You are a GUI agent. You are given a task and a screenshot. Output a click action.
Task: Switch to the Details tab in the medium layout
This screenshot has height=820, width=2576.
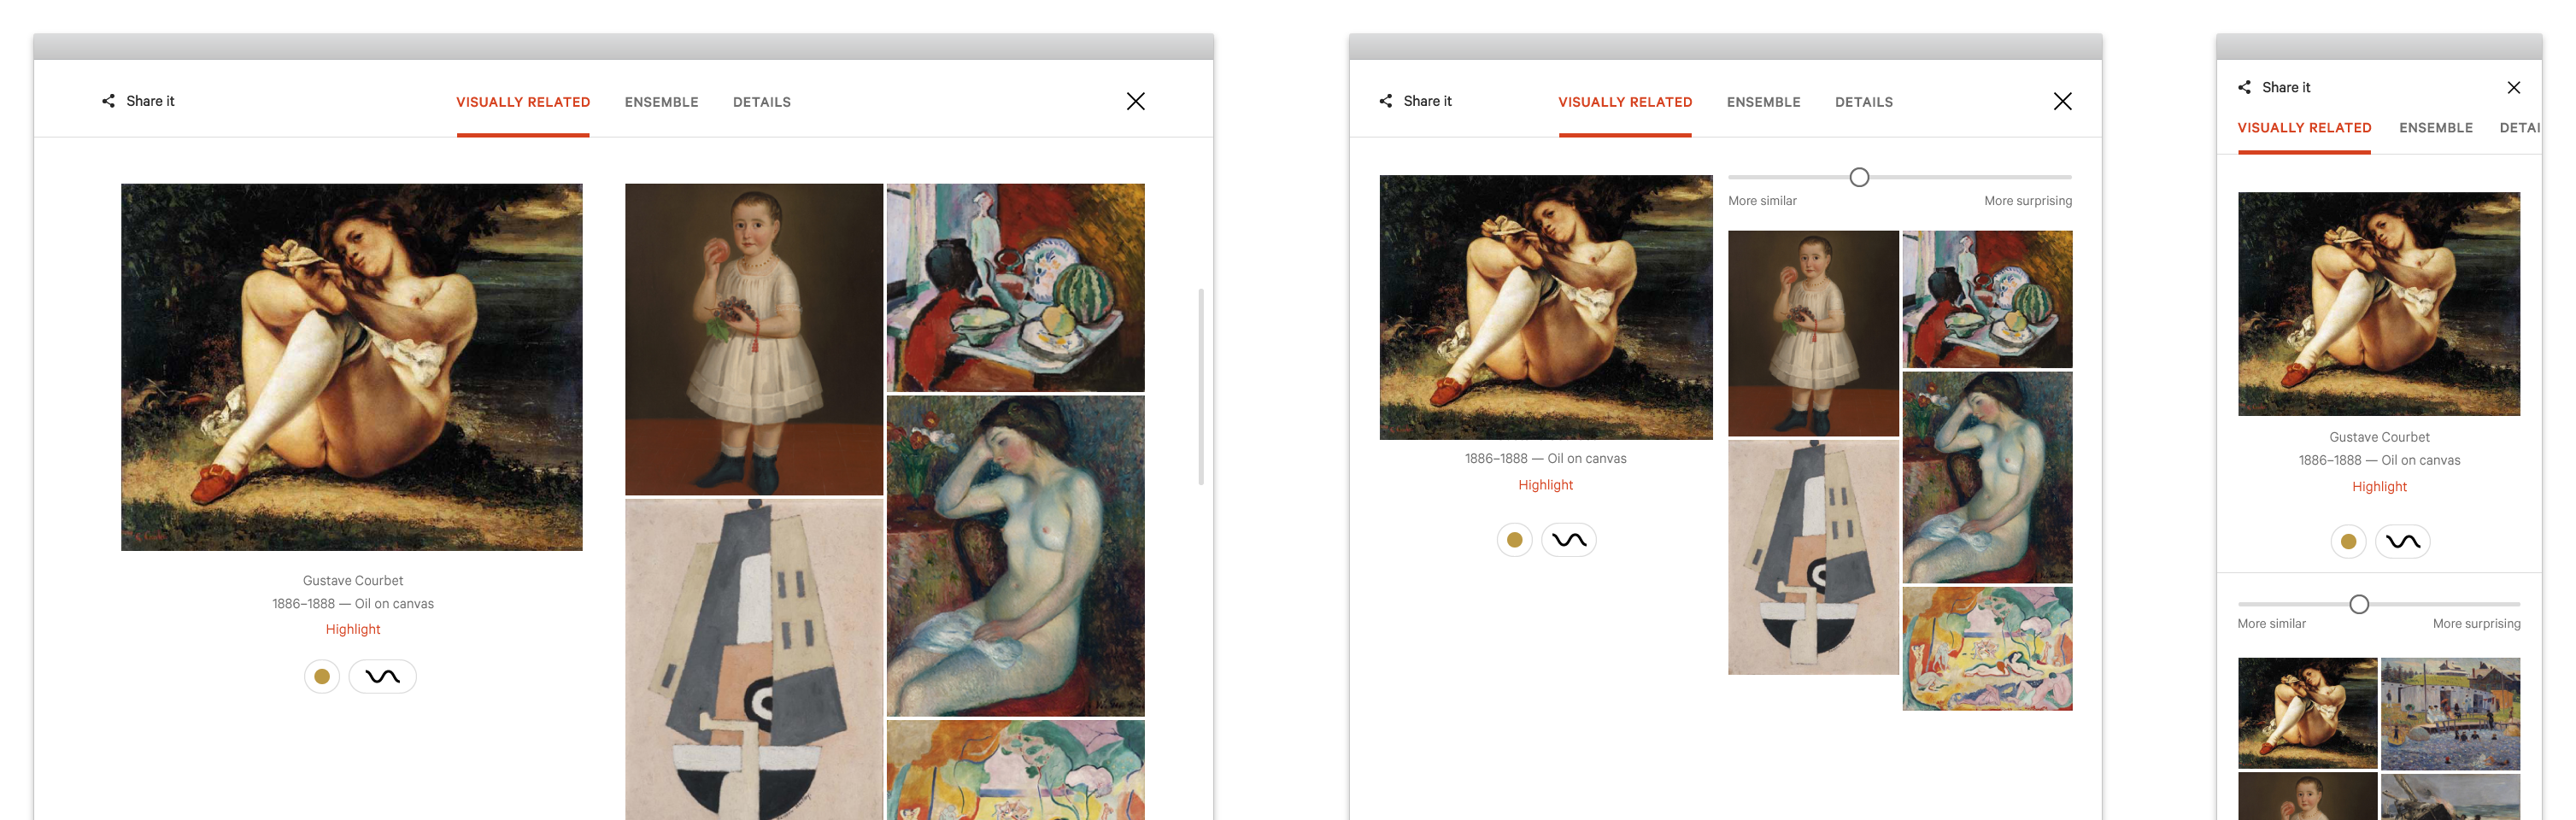1864,102
